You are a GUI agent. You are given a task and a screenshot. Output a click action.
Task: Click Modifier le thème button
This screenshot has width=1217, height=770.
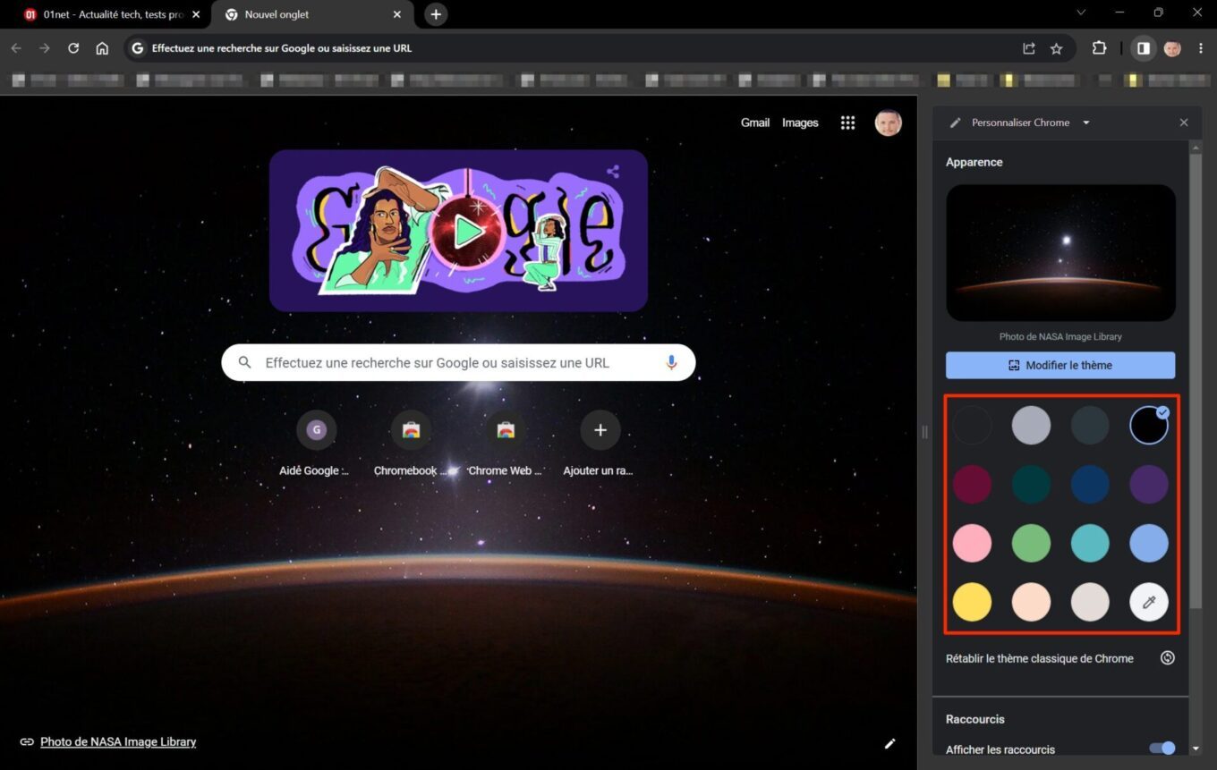pos(1060,365)
